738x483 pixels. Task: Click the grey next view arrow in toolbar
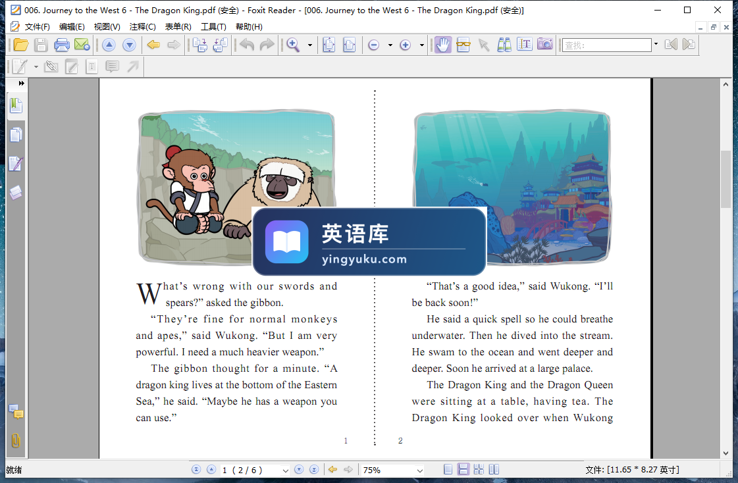point(174,45)
